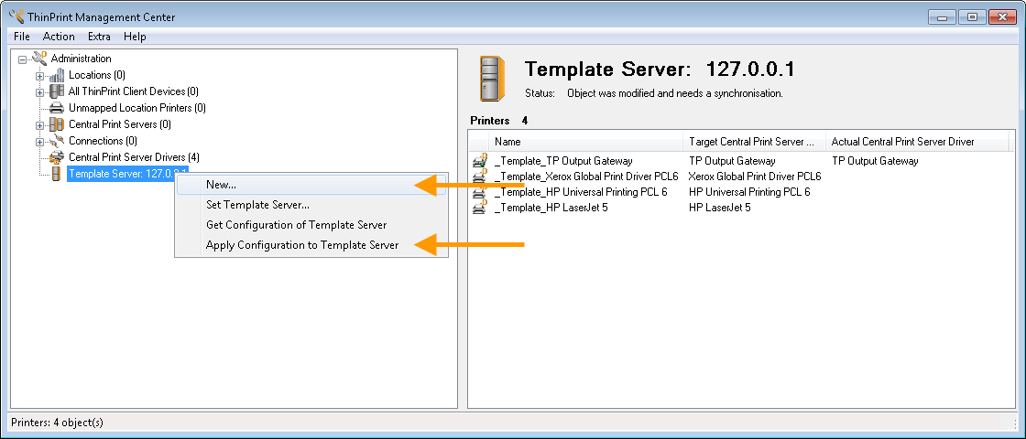Image resolution: width=1026 pixels, height=439 pixels.
Task: Select the Administration tree label
Action: click(82, 59)
